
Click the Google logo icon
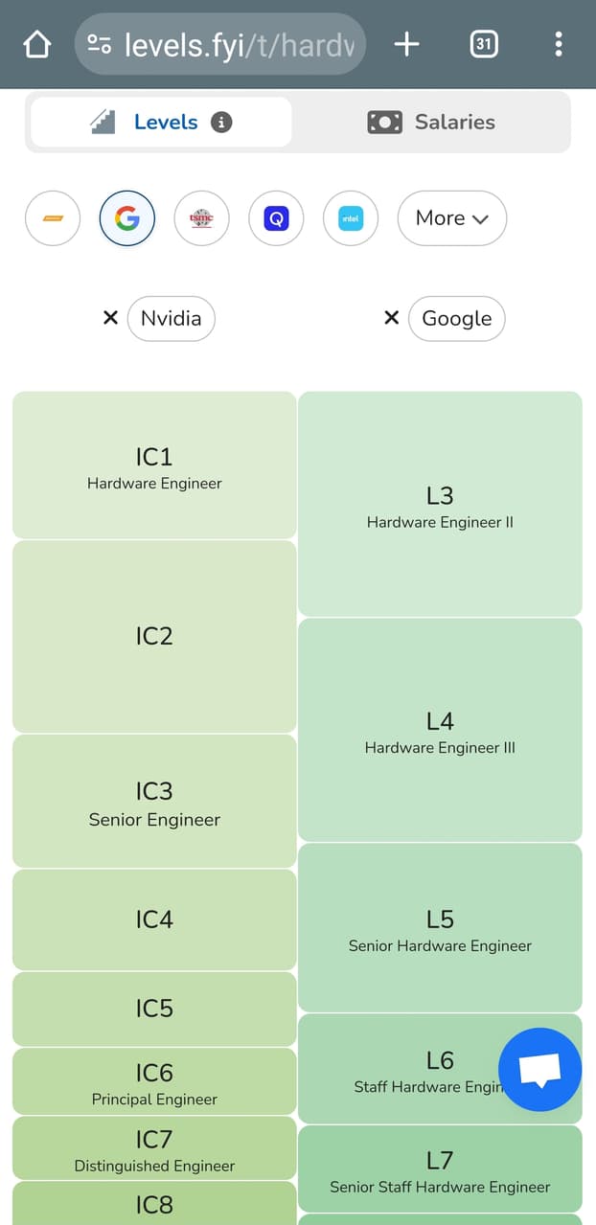click(126, 218)
